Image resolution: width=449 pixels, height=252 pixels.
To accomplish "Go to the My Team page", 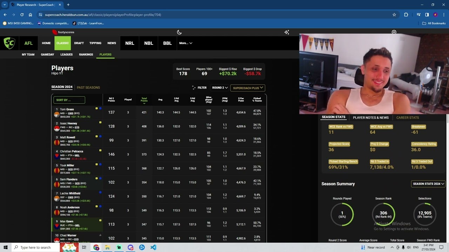I will (x=28, y=55).
